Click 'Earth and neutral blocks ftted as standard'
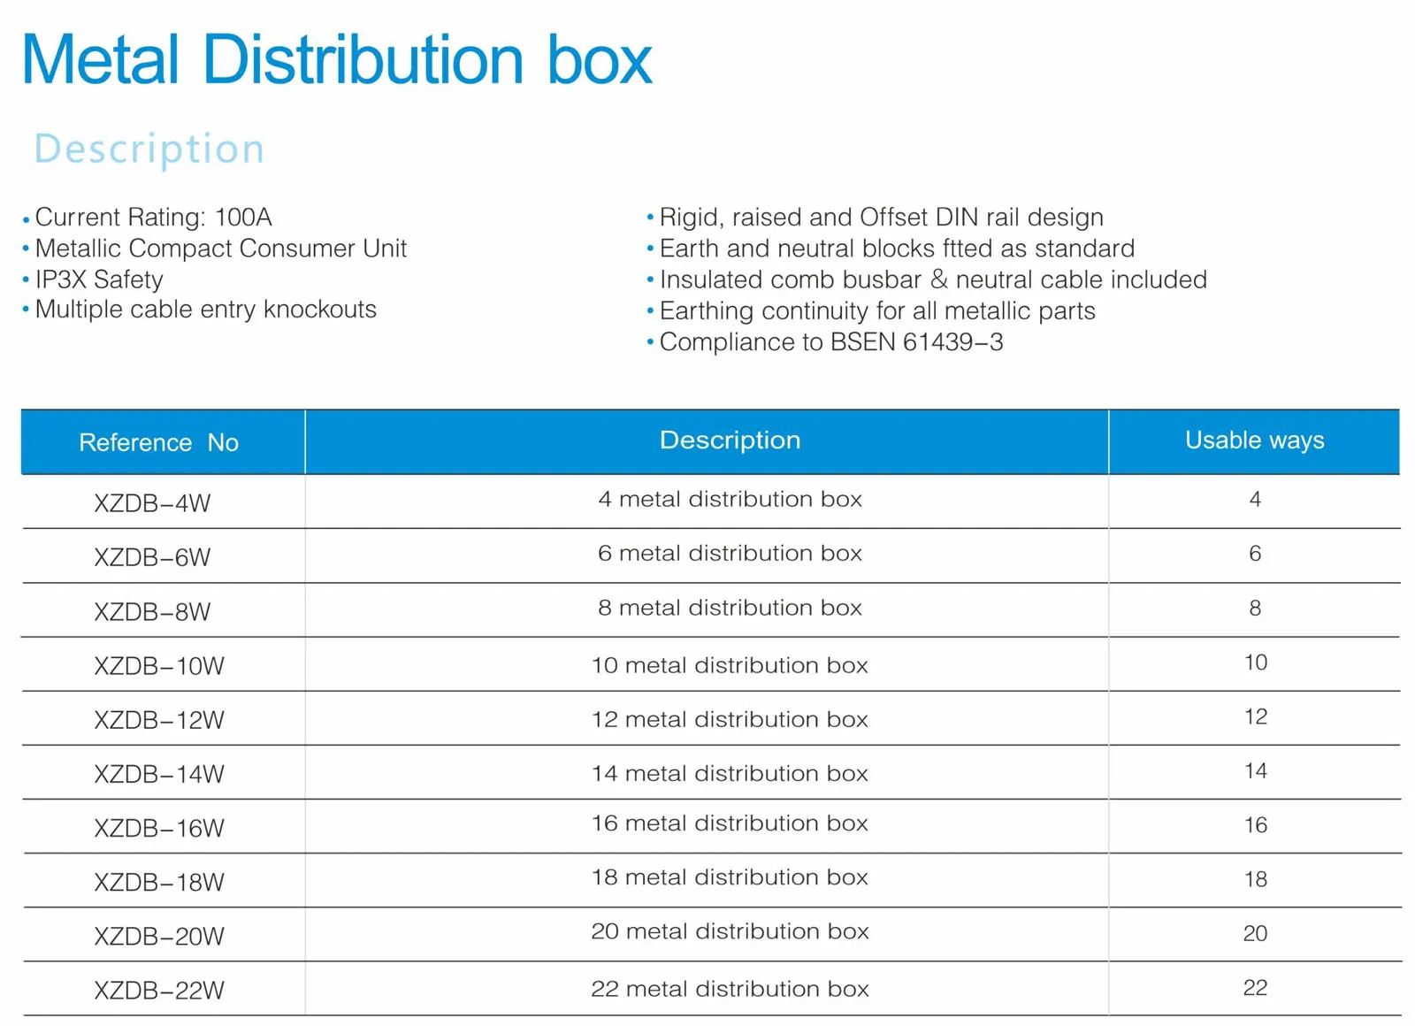The image size is (1415, 1026). 897,249
